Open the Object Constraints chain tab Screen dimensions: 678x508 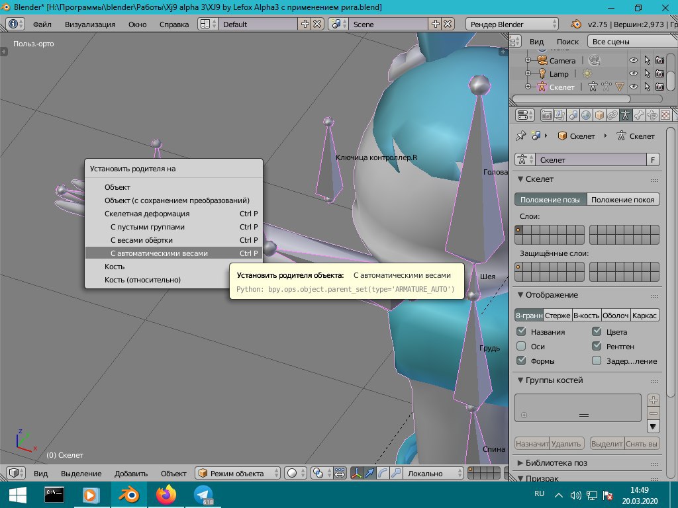point(612,115)
